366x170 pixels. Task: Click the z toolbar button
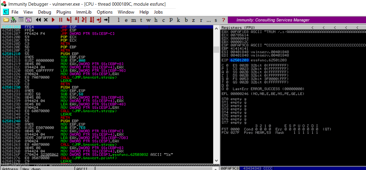click(x=193, y=20)
